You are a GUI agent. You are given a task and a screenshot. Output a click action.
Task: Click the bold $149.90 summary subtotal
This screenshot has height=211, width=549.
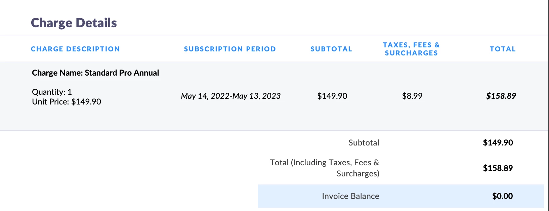click(498, 143)
